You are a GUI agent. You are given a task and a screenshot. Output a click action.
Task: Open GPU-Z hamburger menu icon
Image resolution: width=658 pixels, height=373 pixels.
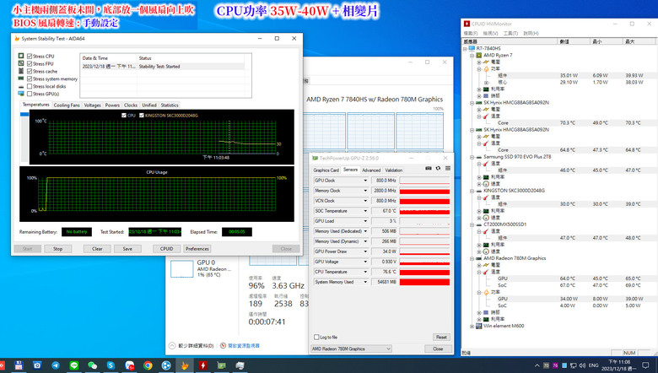[448, 168]
